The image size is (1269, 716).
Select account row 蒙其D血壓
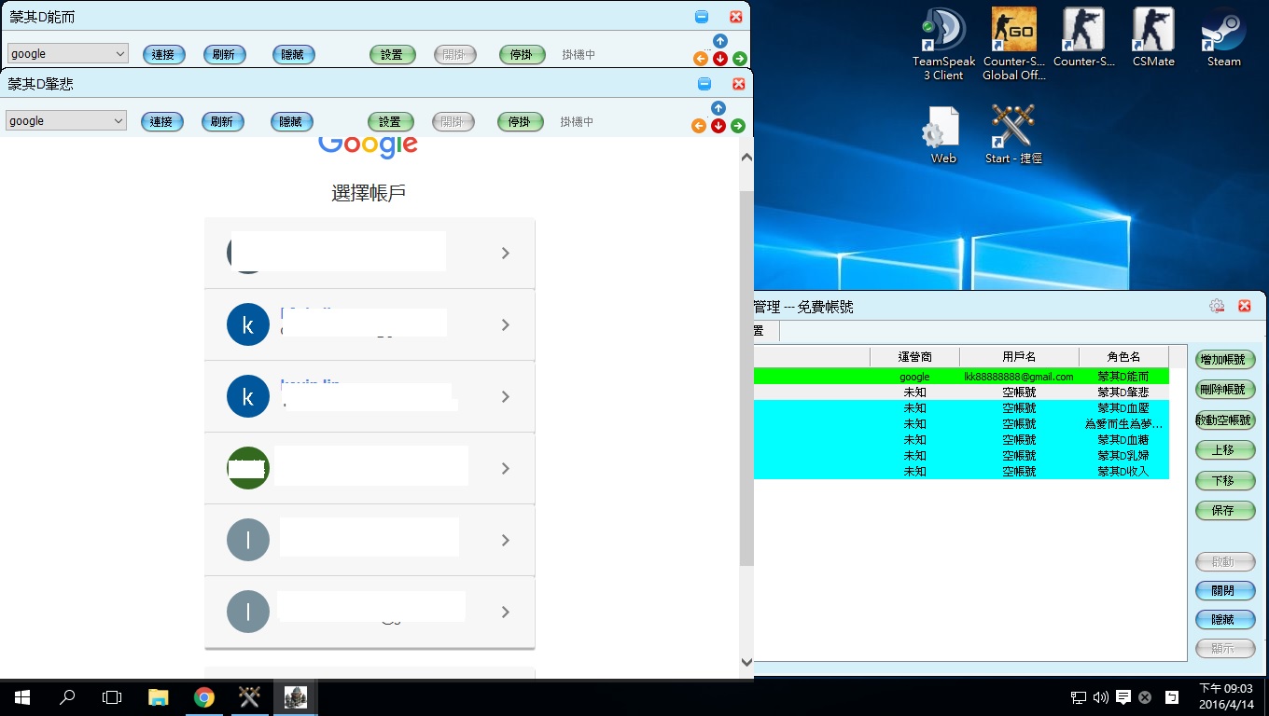click(961, 408)
